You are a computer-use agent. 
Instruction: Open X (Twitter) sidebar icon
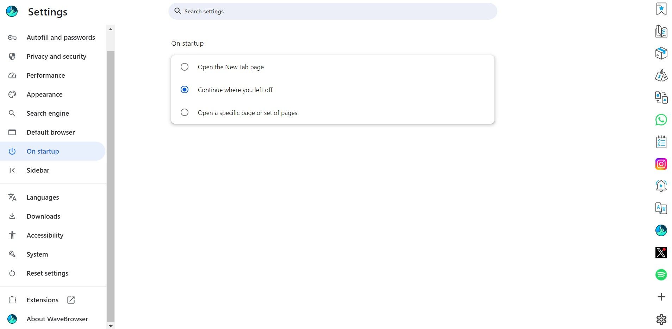[661, 252]
